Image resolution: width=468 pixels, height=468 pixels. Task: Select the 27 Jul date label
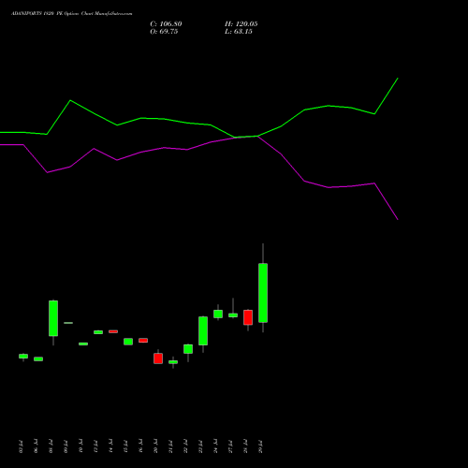point(230,446)
